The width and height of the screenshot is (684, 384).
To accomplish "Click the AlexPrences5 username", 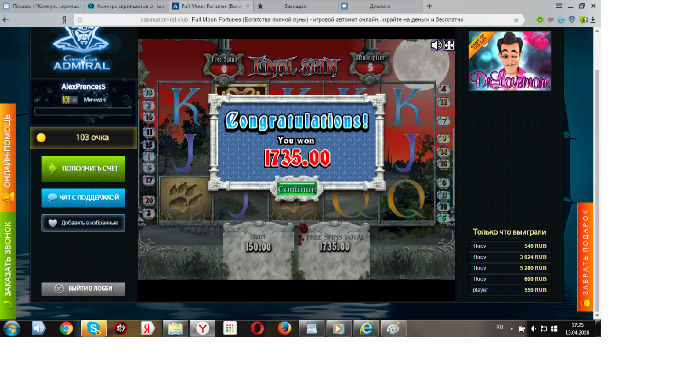I will click(83, 86).
